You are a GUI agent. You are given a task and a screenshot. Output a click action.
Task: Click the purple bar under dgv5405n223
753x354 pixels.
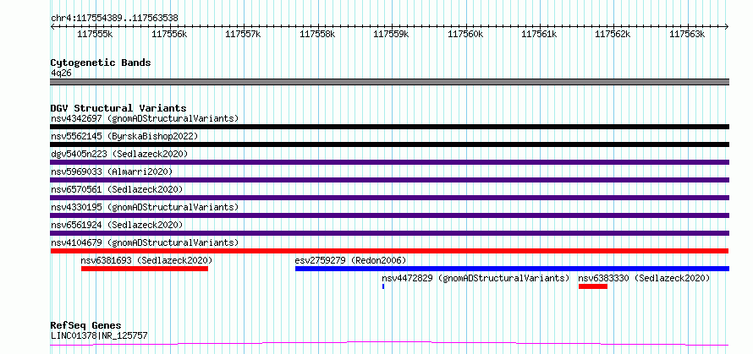(x=390, y=162)
